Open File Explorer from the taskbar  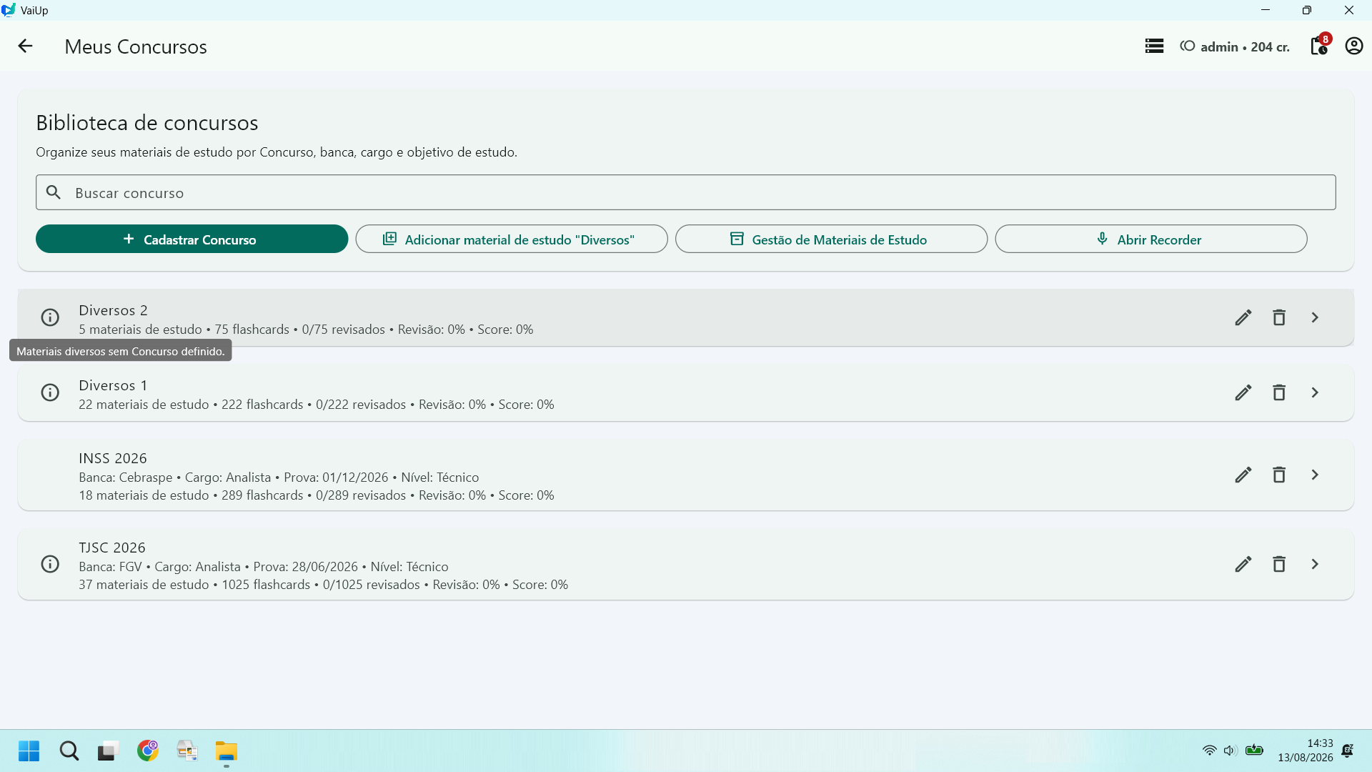[x=227, y=751]
